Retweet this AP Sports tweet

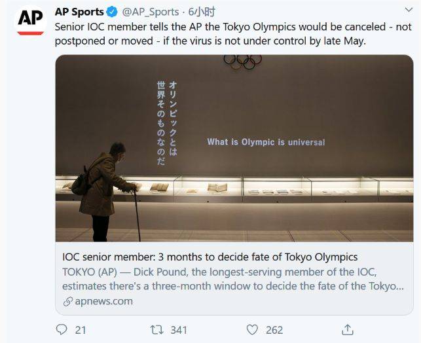coord(156,330)
